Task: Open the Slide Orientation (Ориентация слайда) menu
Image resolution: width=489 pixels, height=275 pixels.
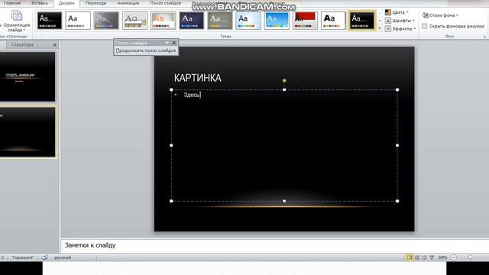Action: [x=17, y=21]
